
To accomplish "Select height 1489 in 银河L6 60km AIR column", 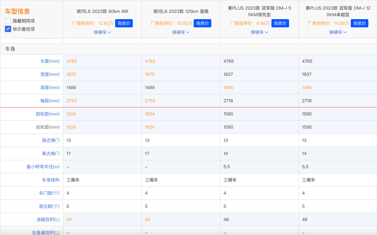I will coord(71,88).
